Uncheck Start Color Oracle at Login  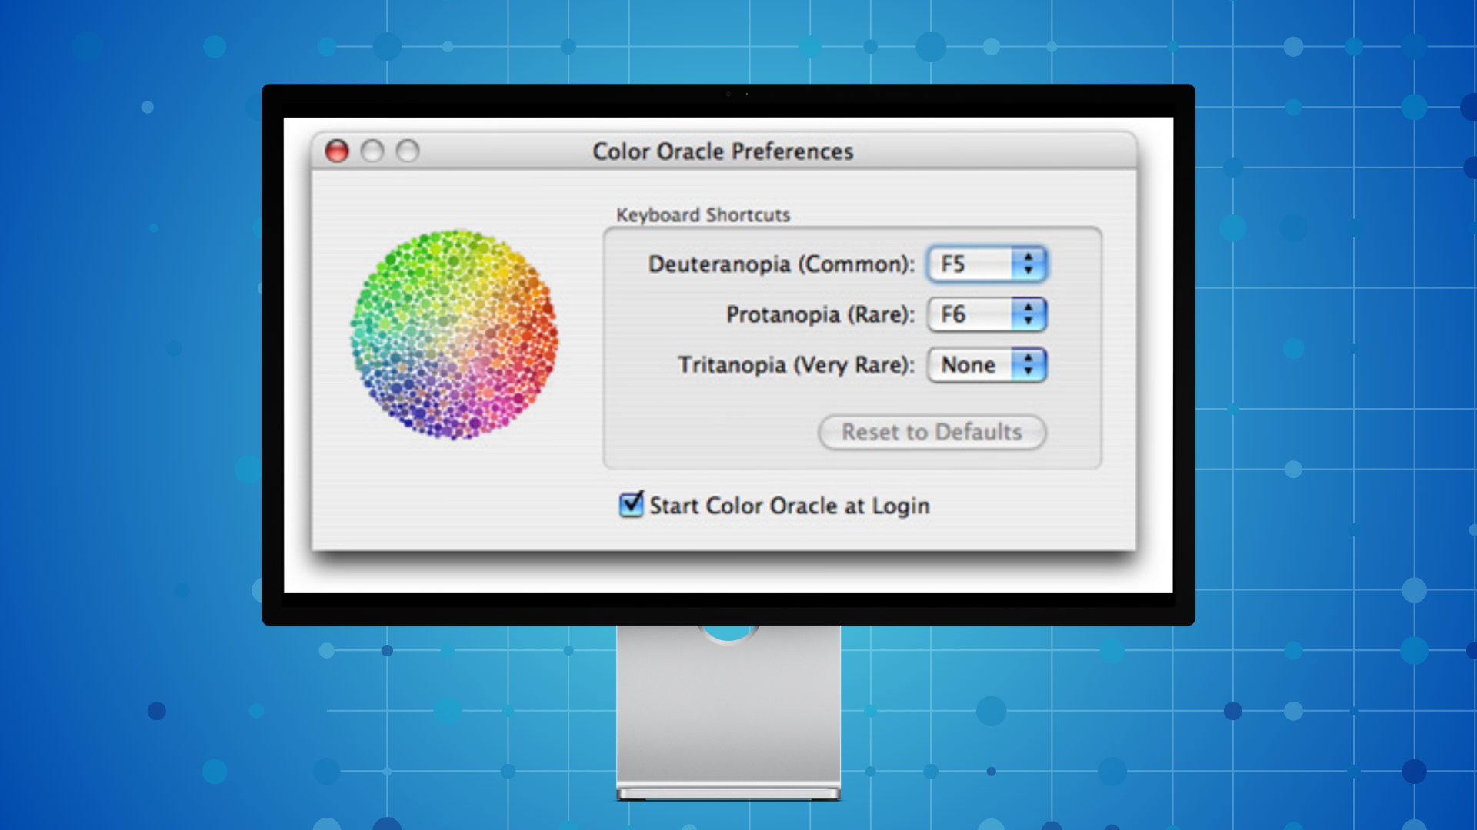pos(631,505)
